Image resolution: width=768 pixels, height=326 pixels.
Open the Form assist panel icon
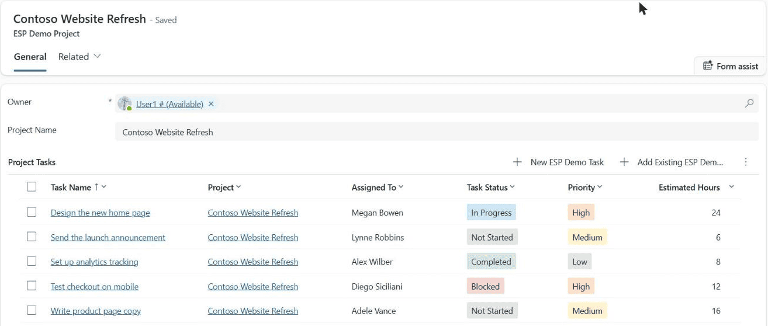(x=708, y=66)
